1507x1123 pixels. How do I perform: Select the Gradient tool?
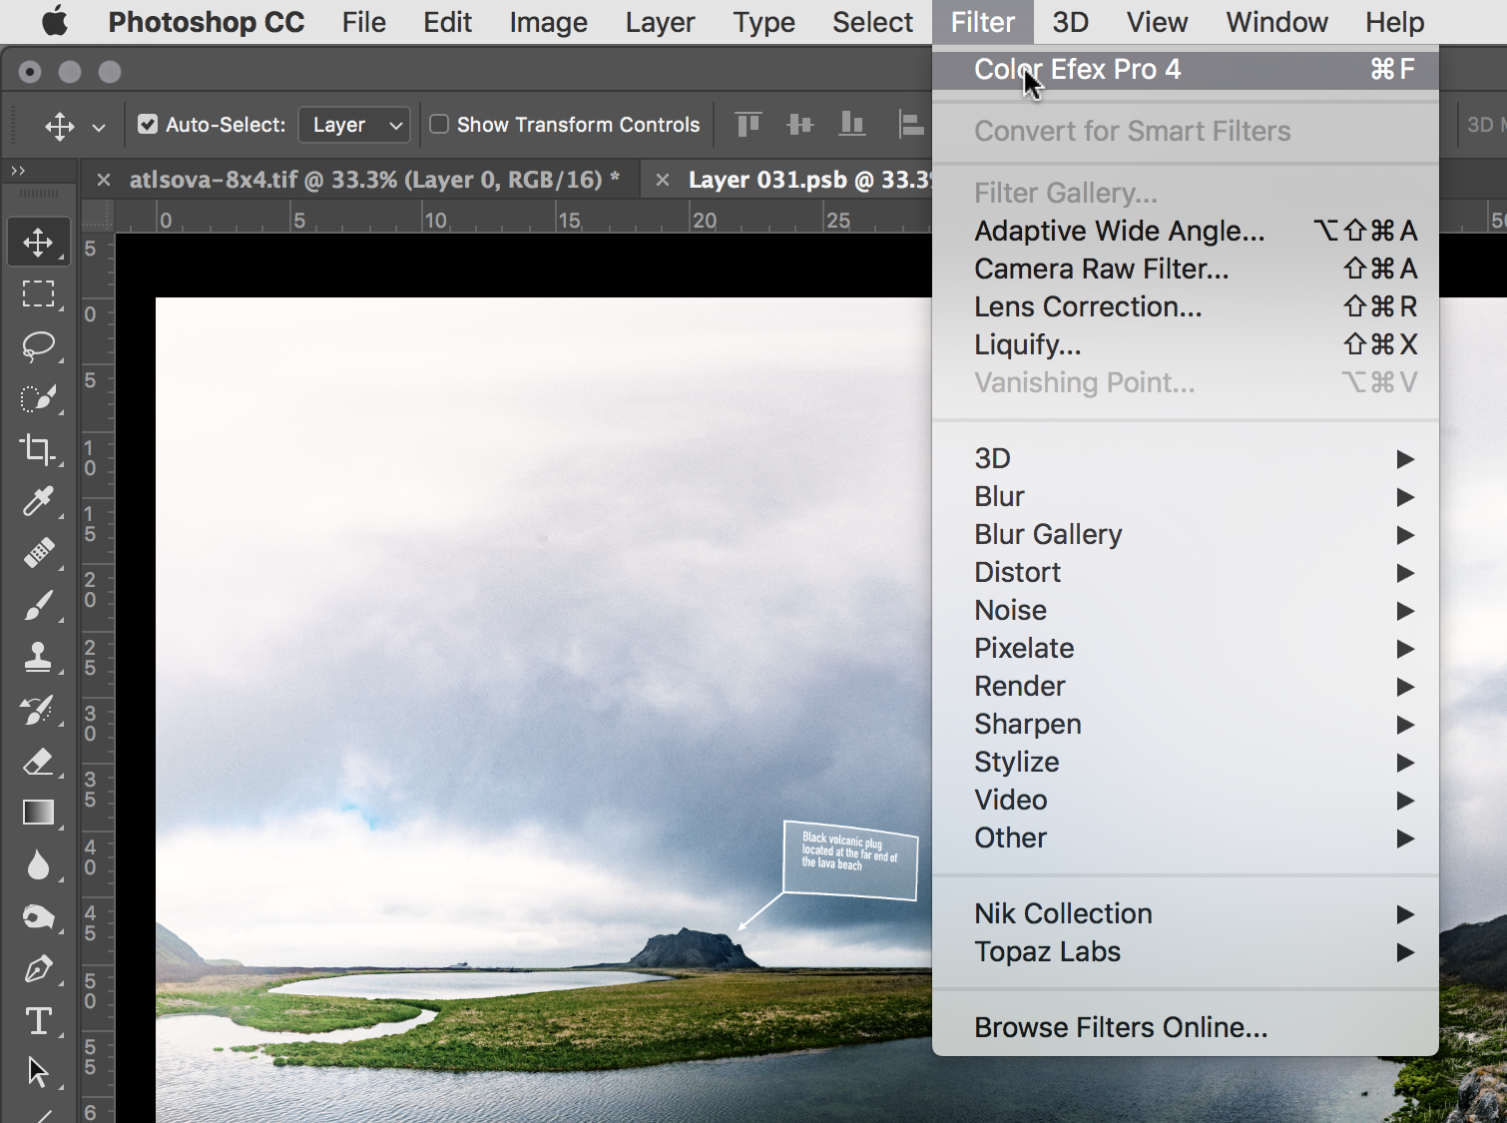point(38,814)
